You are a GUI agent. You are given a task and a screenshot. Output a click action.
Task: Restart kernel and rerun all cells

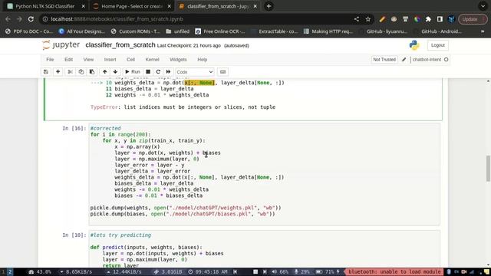168,71
